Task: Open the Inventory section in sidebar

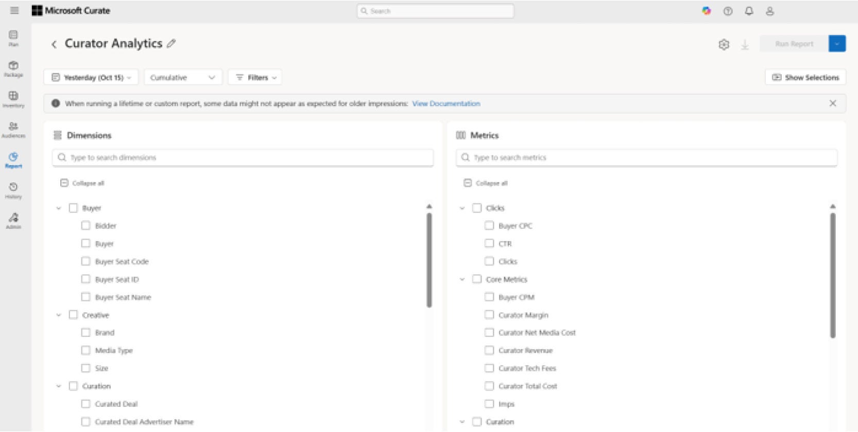Action: click(x=13, y=99)
